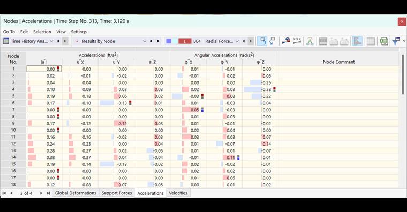The width and height of the screenshot is (407, 212).
Task: Toggle the result diagram eye icon
Action: 286,41
